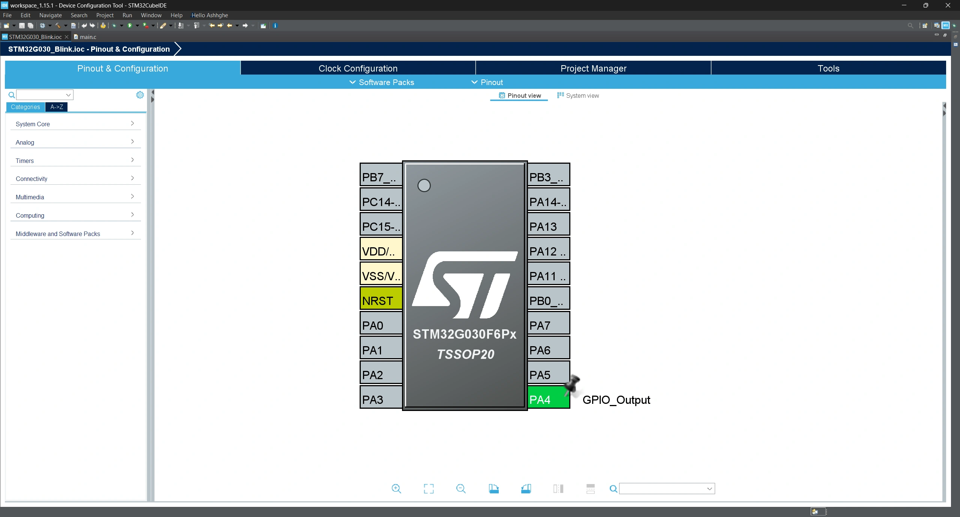Click the Build hammer icon
This screenshot has height=517, width=960.
tap(58, 25)
